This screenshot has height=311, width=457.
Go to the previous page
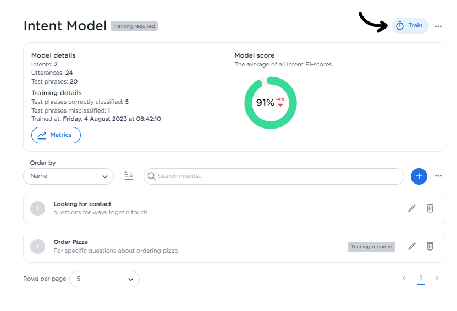pyautogui.click(x=404, y=279)
